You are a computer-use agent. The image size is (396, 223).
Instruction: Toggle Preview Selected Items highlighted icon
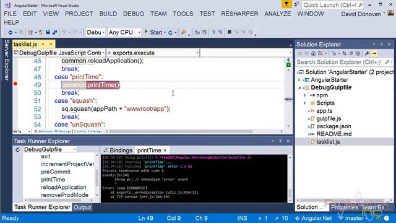click(374, 53)
